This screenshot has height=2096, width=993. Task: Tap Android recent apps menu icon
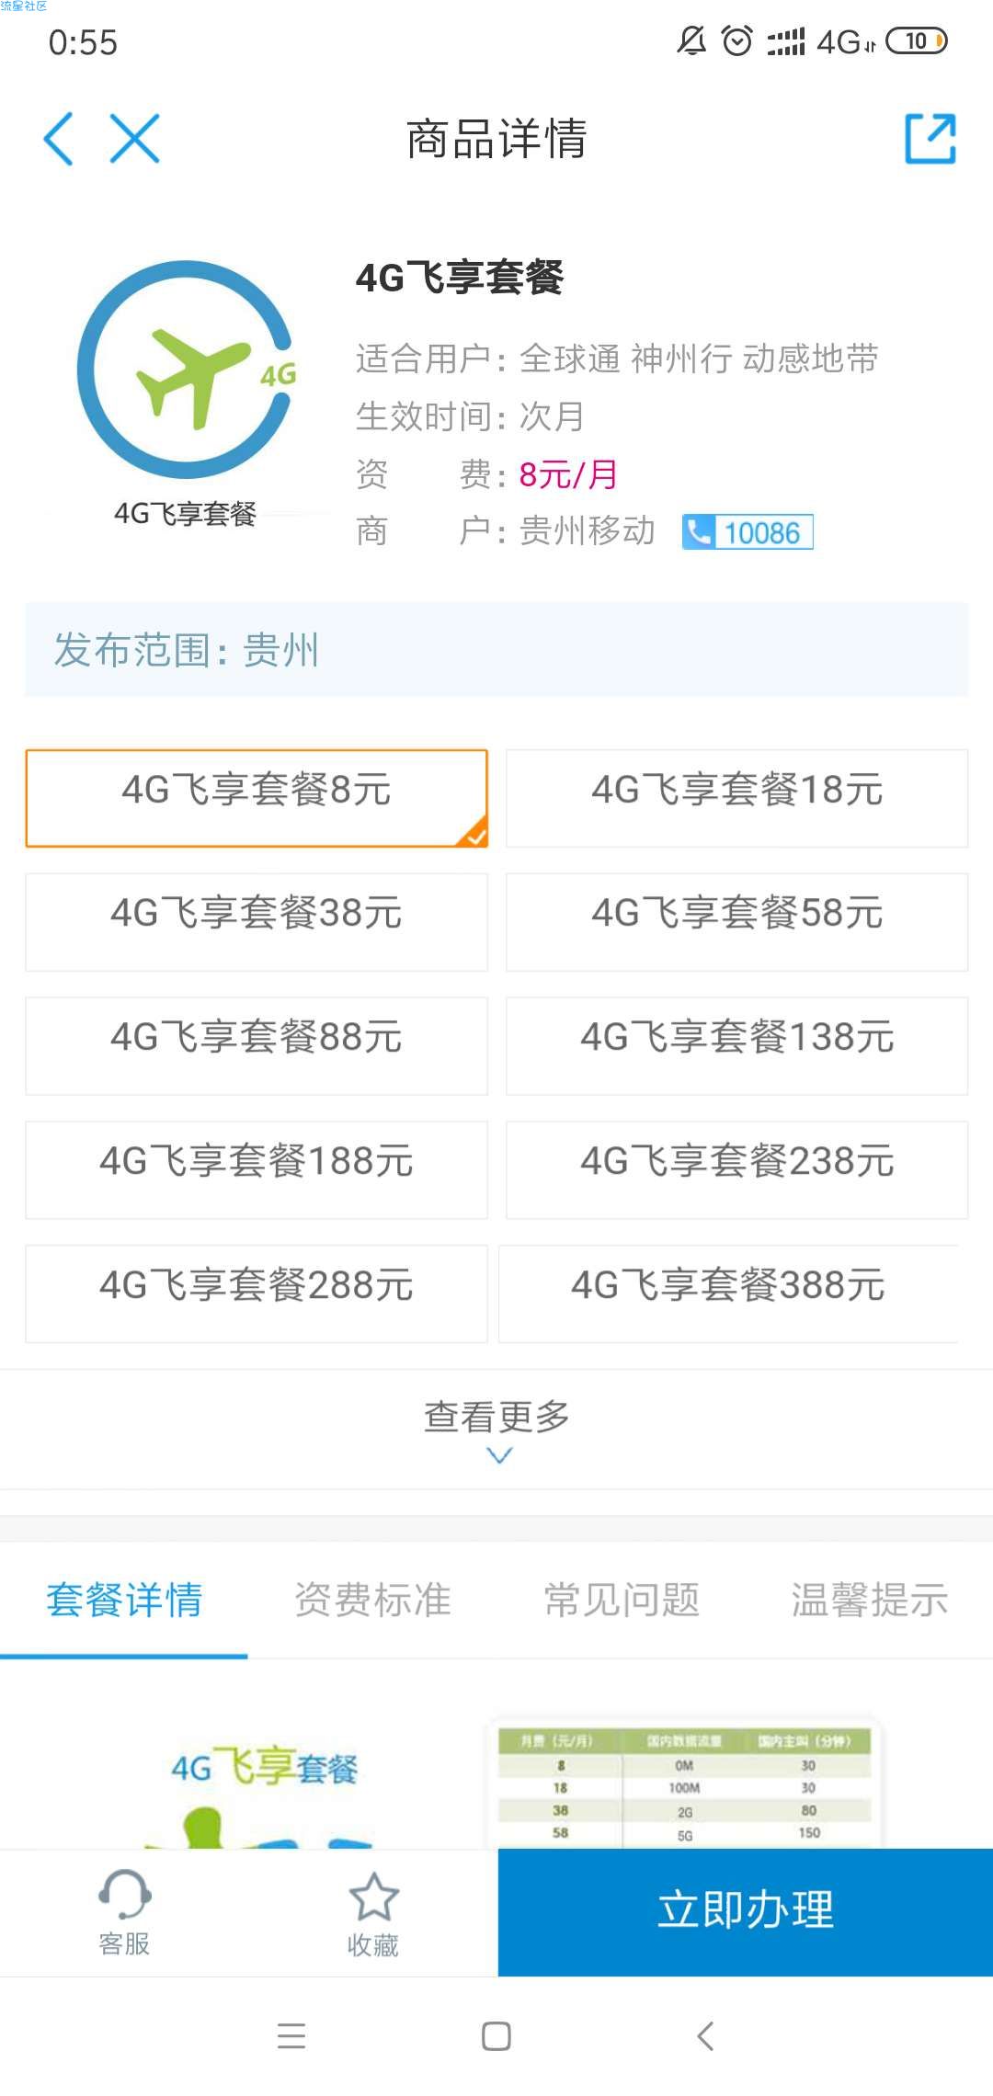pos(291,2036)
